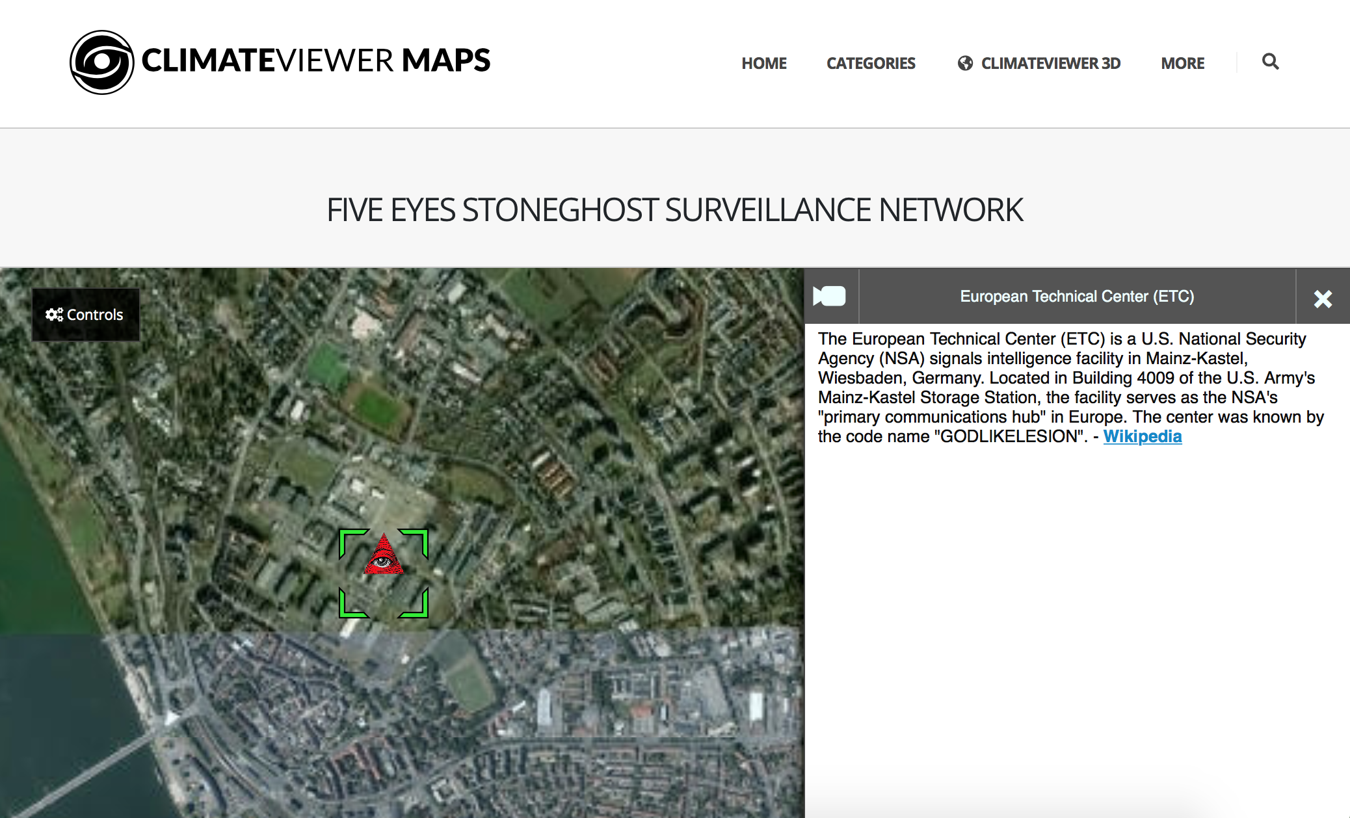Select the red eye pyramid map marker

pyautogui.click(x=384, y=554)
